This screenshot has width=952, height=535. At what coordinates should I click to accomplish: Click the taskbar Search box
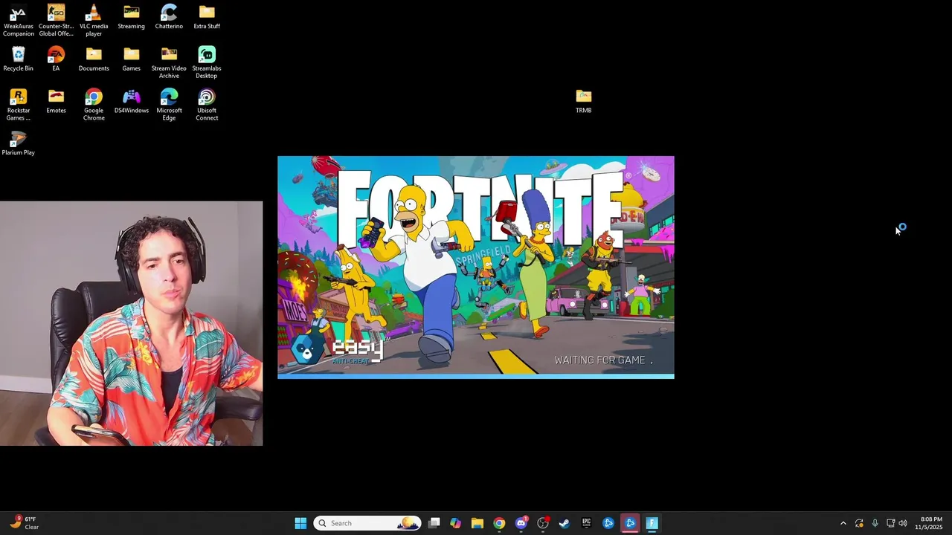click(367, 523)
